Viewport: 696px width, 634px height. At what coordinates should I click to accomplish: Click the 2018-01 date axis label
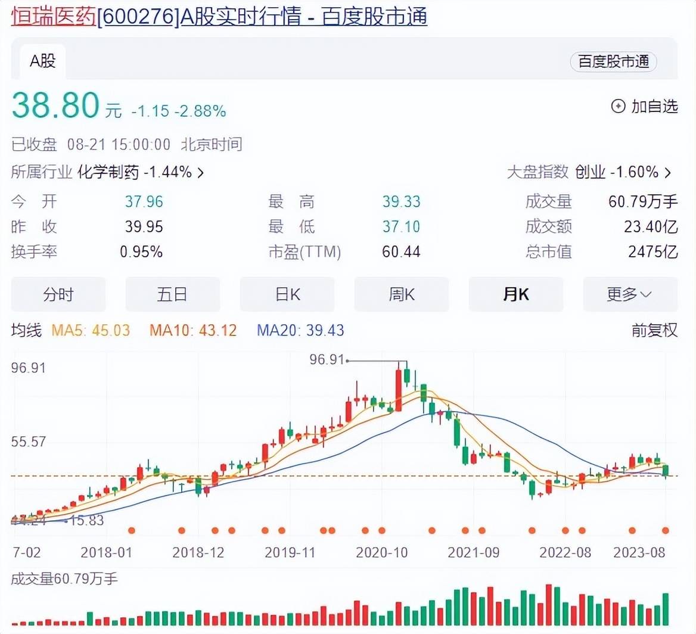(x=107, y=553)
